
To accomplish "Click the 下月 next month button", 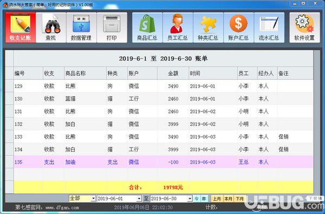I will 240,199.
